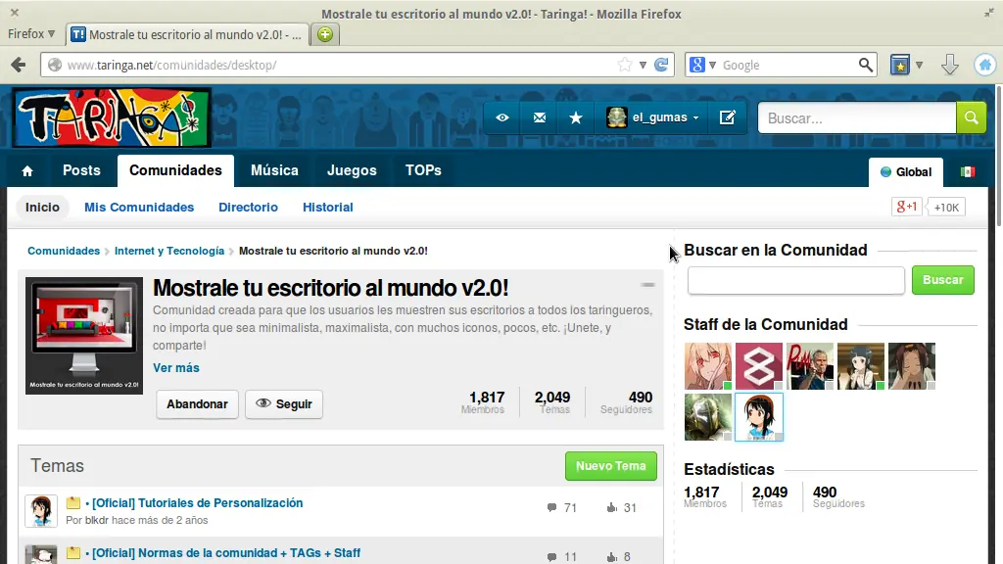The image size is (1003, 564).
Task: Open the Juegos section
Action: (352, 170)
